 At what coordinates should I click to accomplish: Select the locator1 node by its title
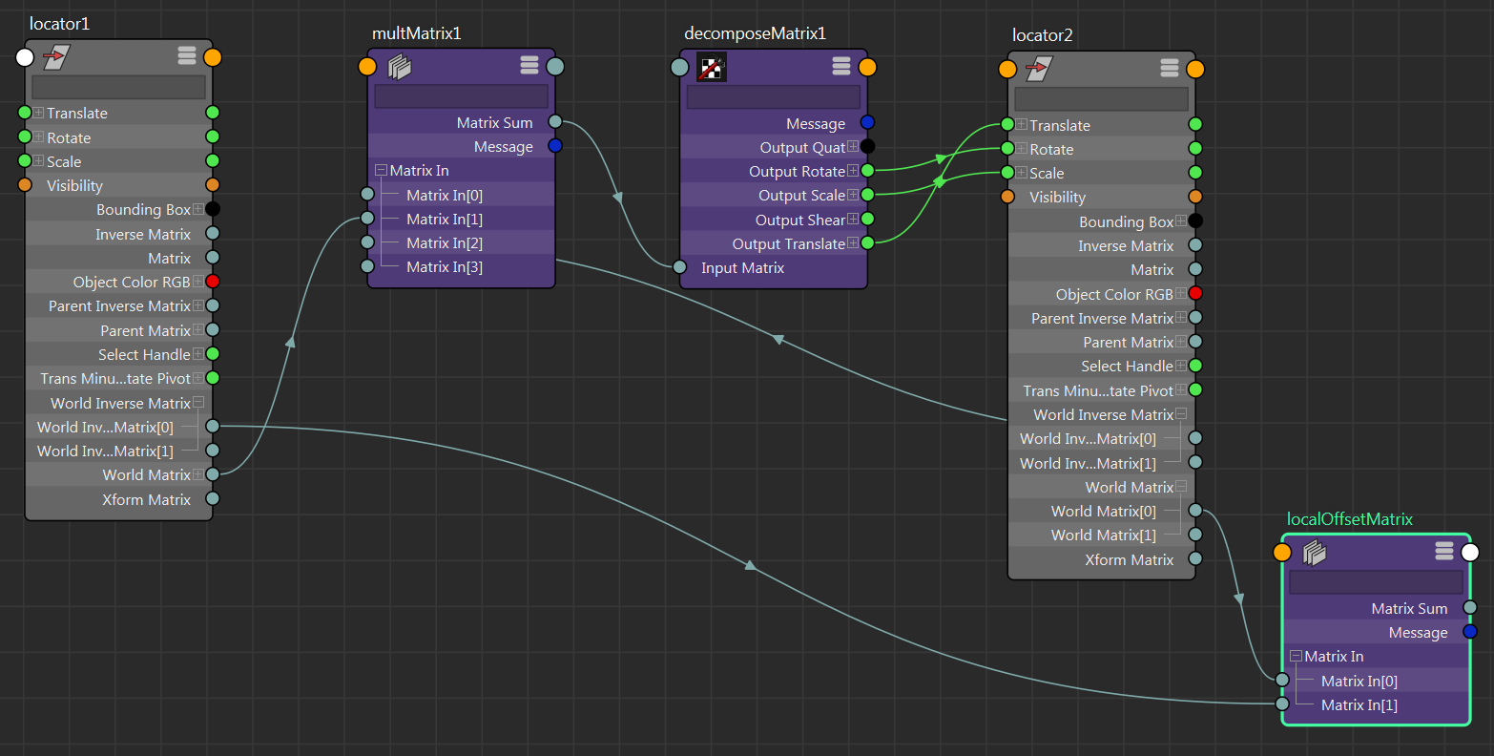(59, 23)
